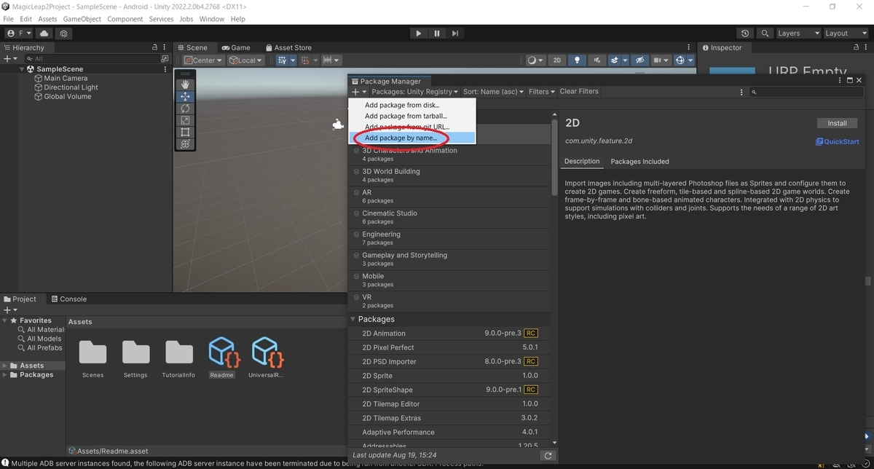Open the SampleScene context menu dots

[166, 69]
